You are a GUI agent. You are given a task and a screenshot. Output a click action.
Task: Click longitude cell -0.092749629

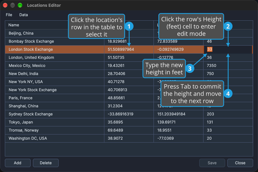click(179, 49)
